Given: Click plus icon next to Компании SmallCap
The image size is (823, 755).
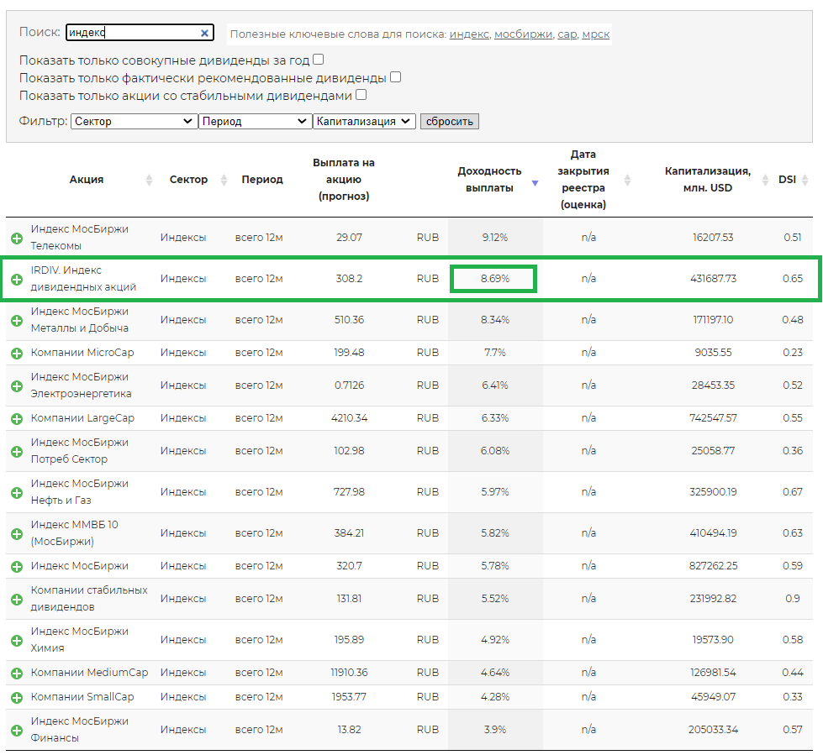Looking at the screenshot, I should tap(17, 697).
